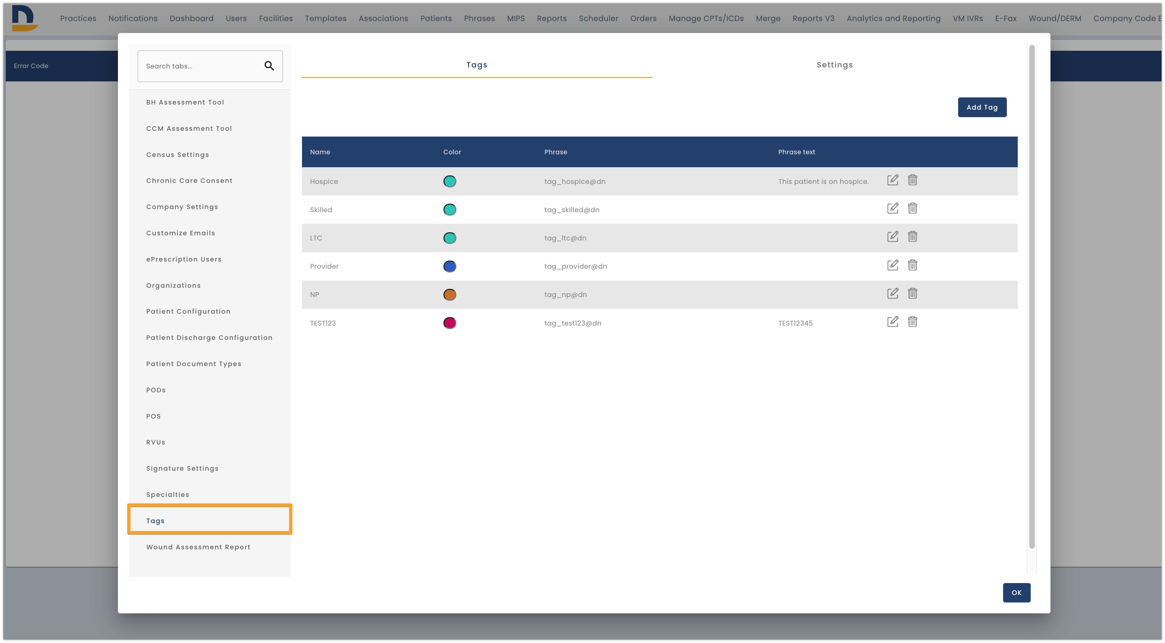The height and width of the screenshot is (643, 1165).
Task: Open Patients in top navigation
Action: click(436, 18)
